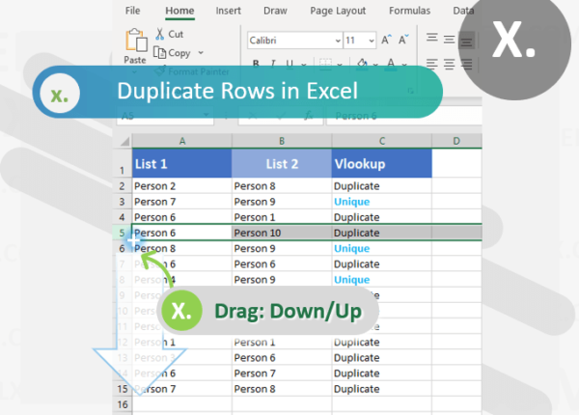Apply top align to cell text

[432, 40]
